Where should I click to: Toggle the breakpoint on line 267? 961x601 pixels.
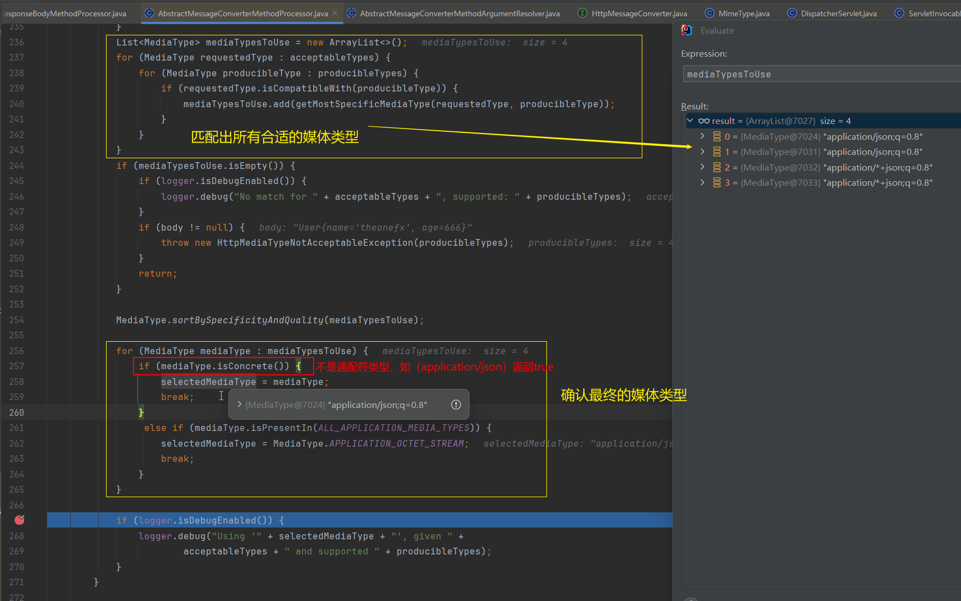[x=20, y=520]
